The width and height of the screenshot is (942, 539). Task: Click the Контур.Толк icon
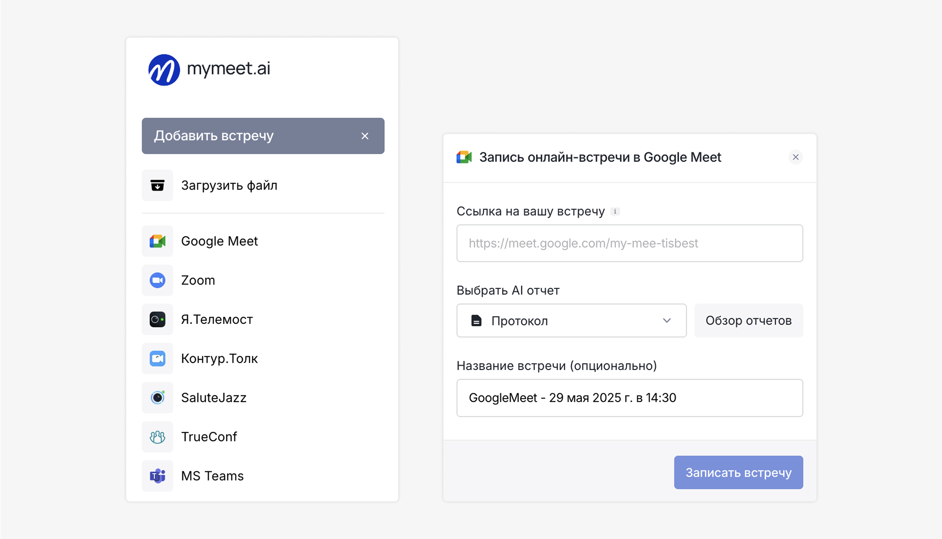pos(157,358)
